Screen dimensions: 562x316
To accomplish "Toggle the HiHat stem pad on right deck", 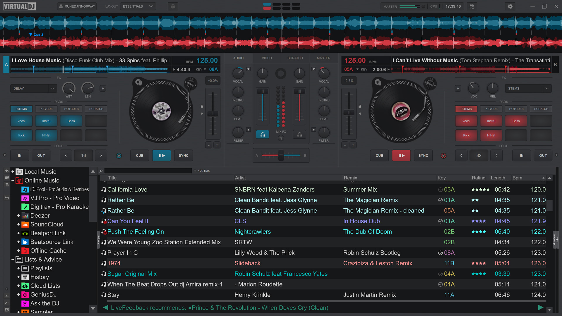I will click(491, 135).
